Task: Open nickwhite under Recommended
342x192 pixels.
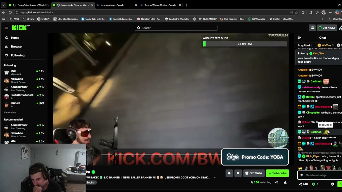Action: (24, 134)
